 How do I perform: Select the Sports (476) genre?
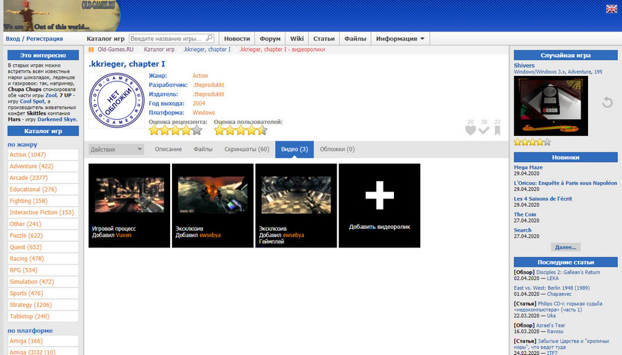[x=43, y=293]
